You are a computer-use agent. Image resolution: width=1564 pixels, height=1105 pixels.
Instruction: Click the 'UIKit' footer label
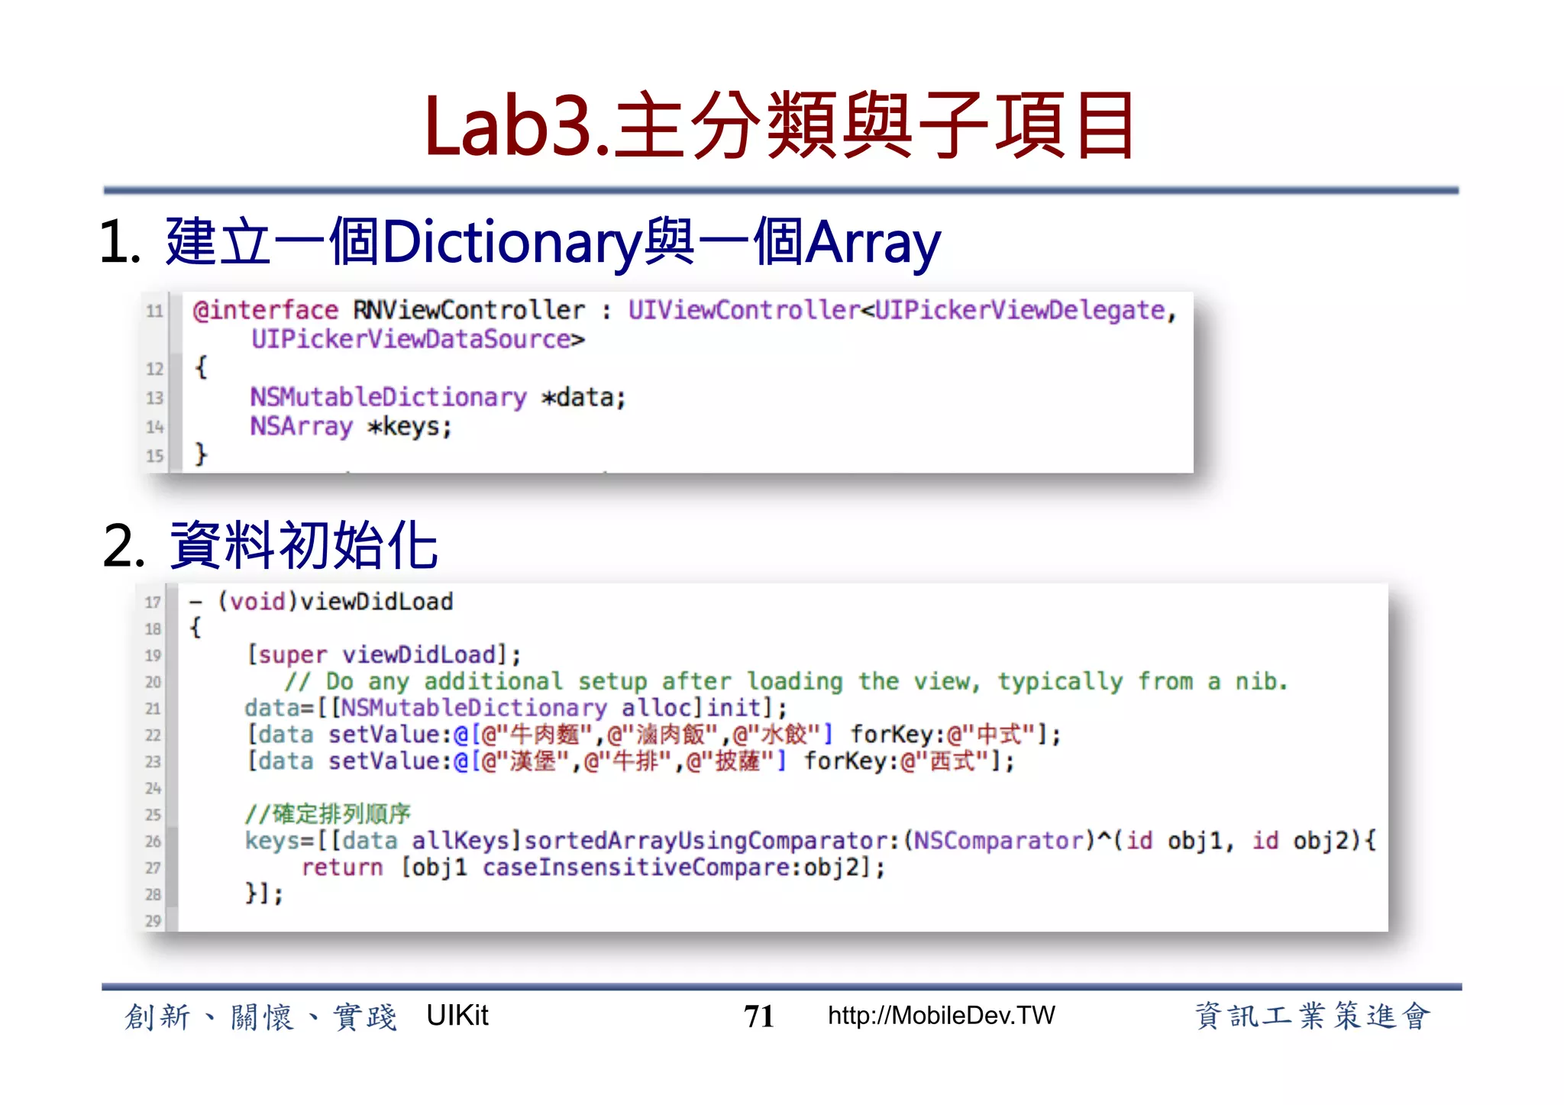[457, 1016]
